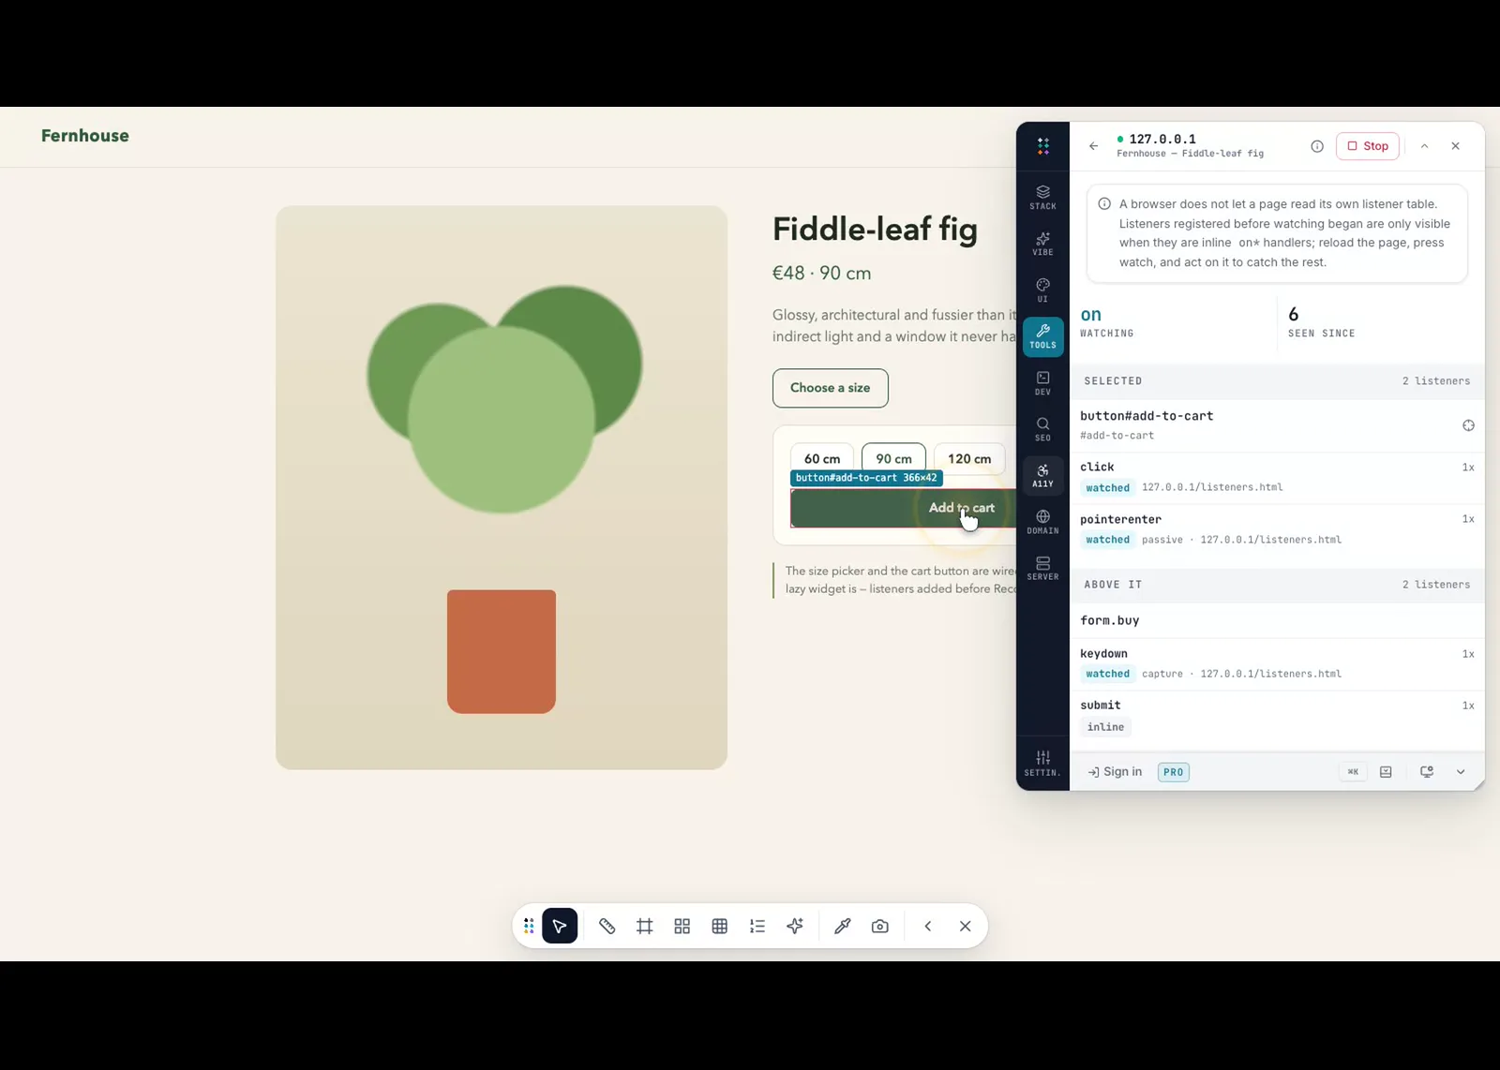This screenshot has height=1070, width=1500.
Task: Open the table grid tool in toolbar
Action: [720, 926]
